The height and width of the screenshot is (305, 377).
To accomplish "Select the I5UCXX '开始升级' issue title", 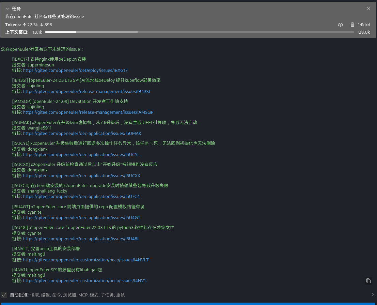I will pyautogui.click(x=85, y=165).
